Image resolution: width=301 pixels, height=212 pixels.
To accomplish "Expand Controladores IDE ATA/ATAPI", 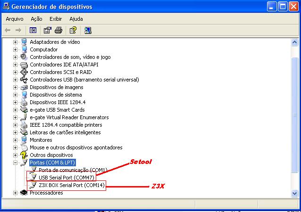I will (x=15, y=65).
